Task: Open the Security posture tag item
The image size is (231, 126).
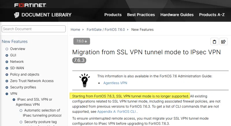Action: click(x=40, y=122)
